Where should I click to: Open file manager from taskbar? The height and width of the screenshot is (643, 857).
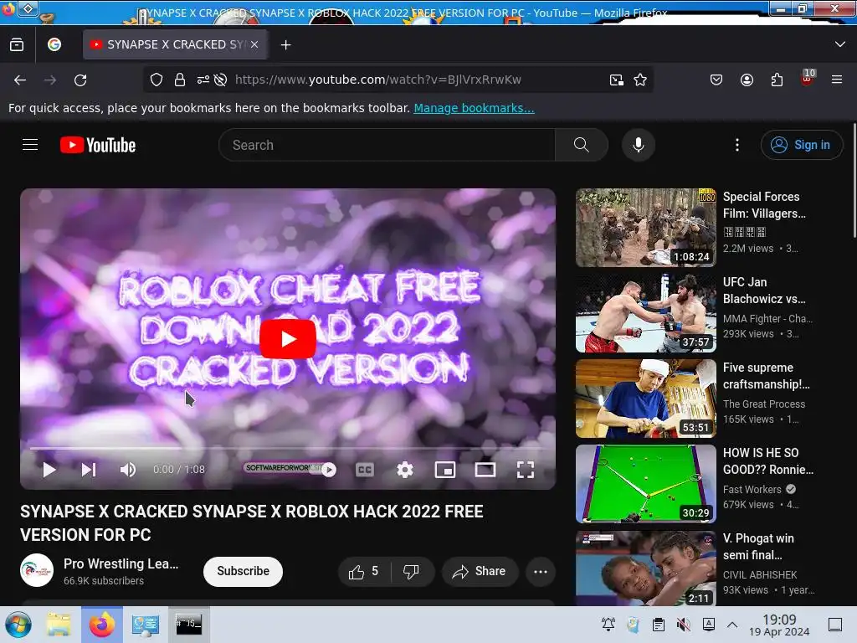(x=58, y=625)
